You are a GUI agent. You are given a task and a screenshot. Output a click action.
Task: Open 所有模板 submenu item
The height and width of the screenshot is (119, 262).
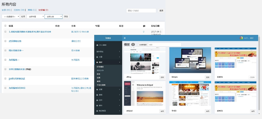click(100, 67)
